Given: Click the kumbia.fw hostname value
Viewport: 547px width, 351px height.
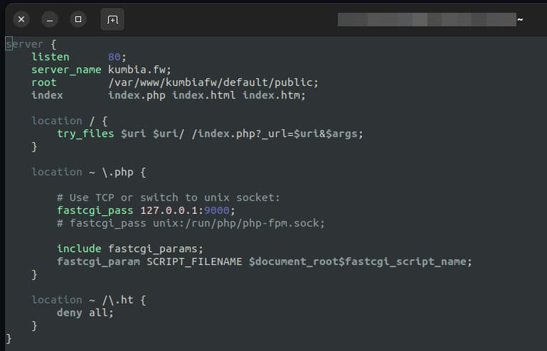Looking at the screenshot, I should [136, 70].
